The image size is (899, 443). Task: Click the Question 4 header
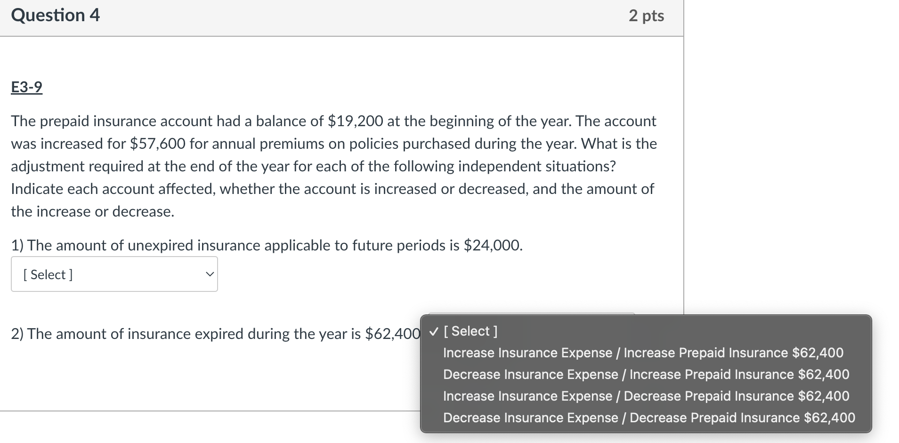55,15
